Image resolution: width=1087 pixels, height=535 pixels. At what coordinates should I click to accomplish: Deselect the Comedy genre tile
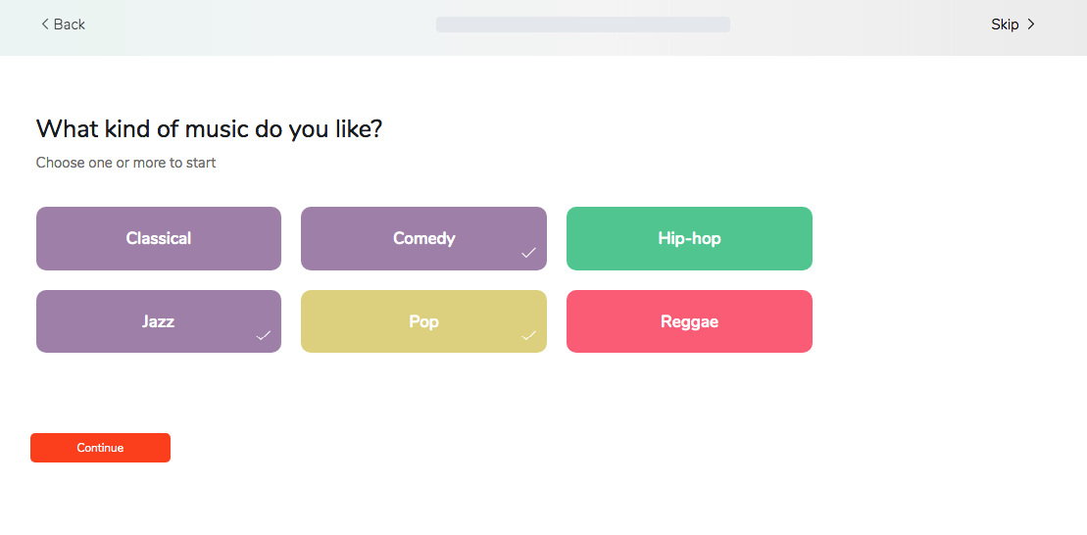423,238
